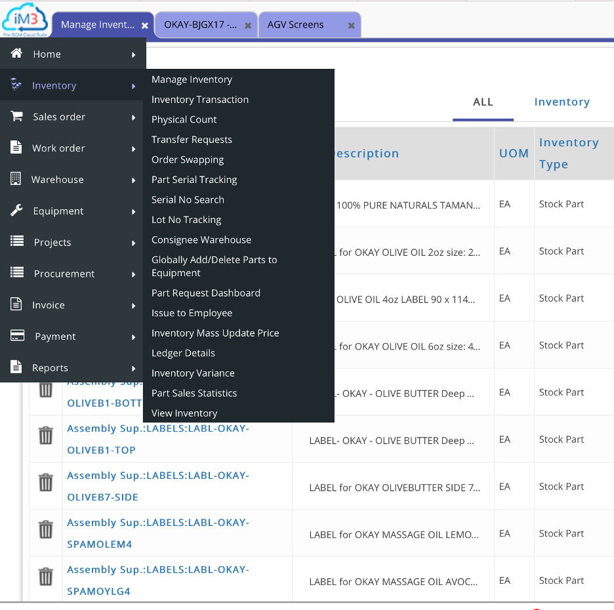Open Consignee Warehouse menu entry
The width and height of the screenshot is (614, 610).
click(x=201, y=239)
